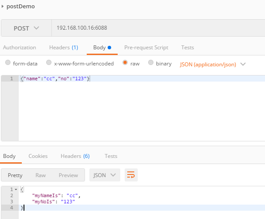
Task: Choose the raw body type radio button
Action: coord(125,63)
